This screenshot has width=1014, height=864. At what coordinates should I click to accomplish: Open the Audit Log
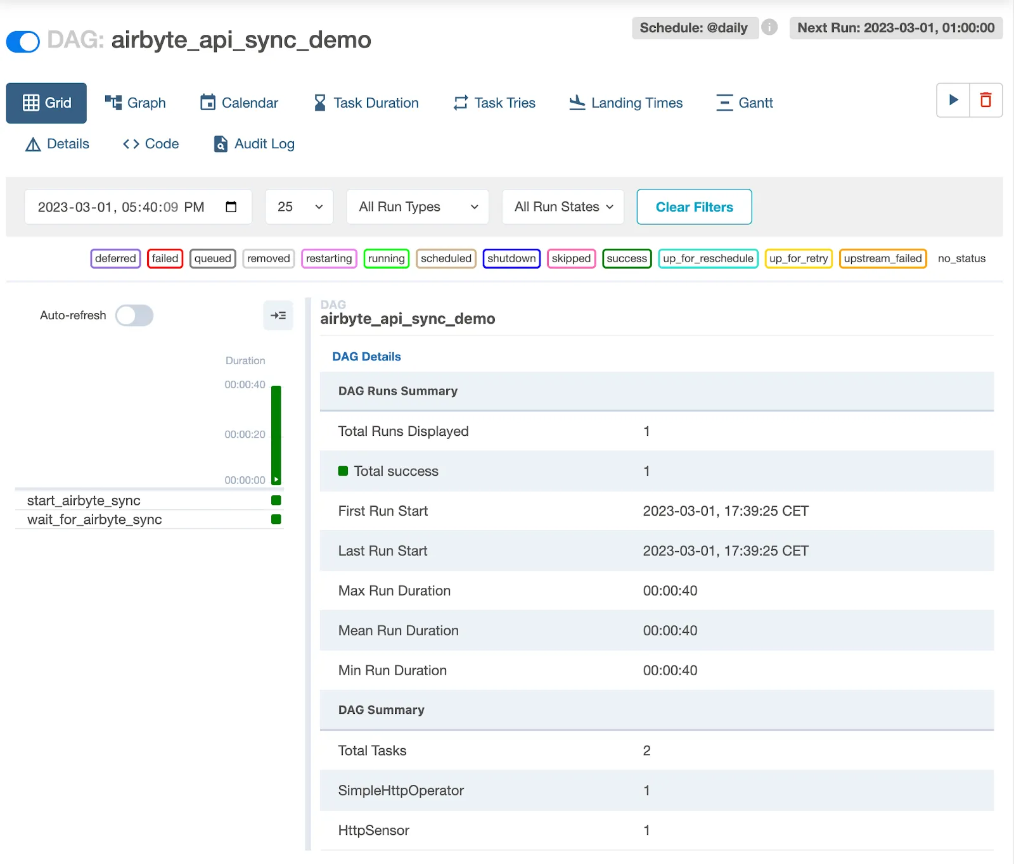click(254, 144)
